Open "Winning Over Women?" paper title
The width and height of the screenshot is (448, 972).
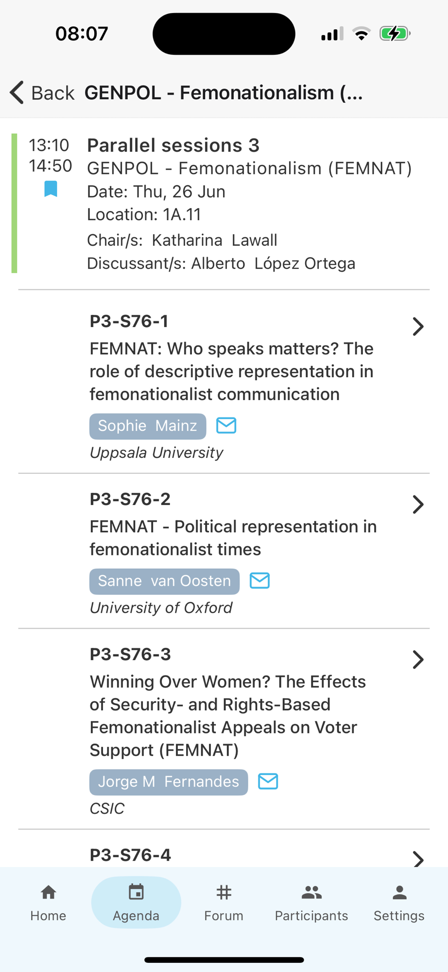tap(227, 715)
